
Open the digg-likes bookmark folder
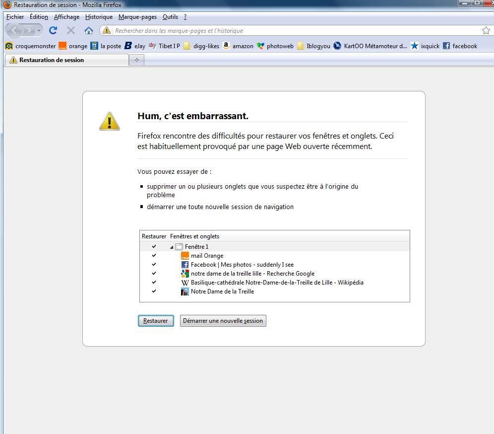(x=201, y=46)
